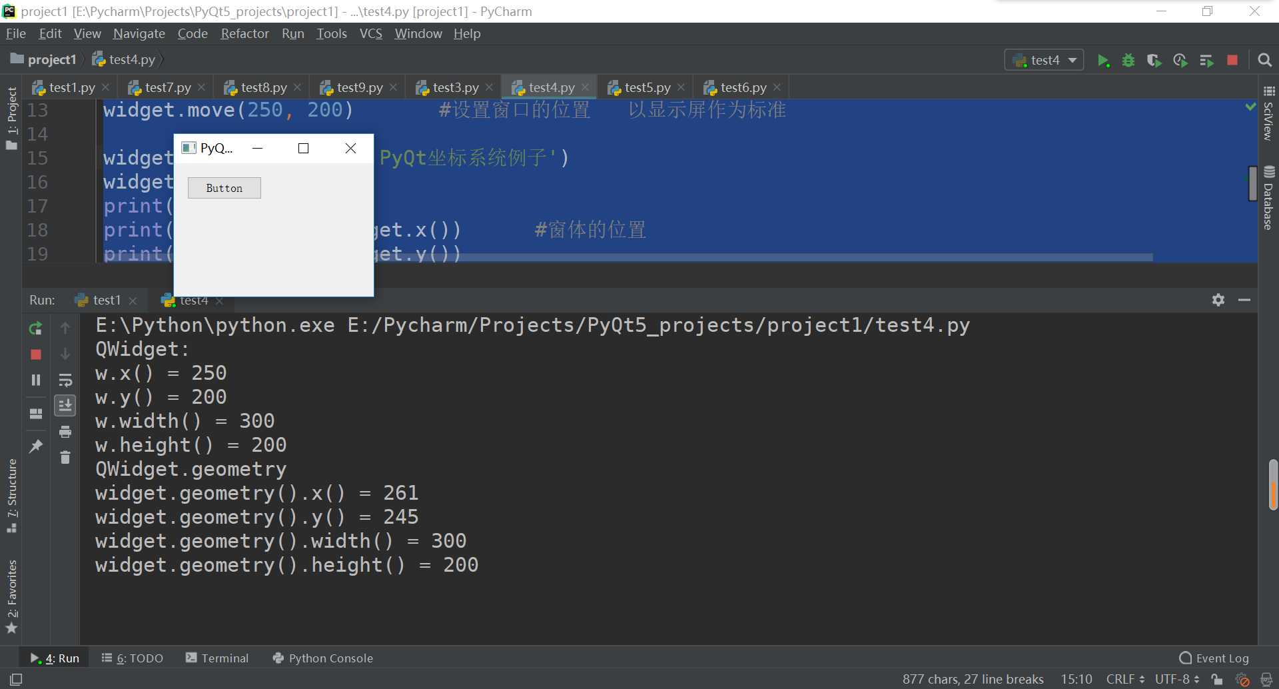Image resolution: width=1279 pixels, height=689 pixels.
Task: Open the TODO tool window
Action: [132, 658]
